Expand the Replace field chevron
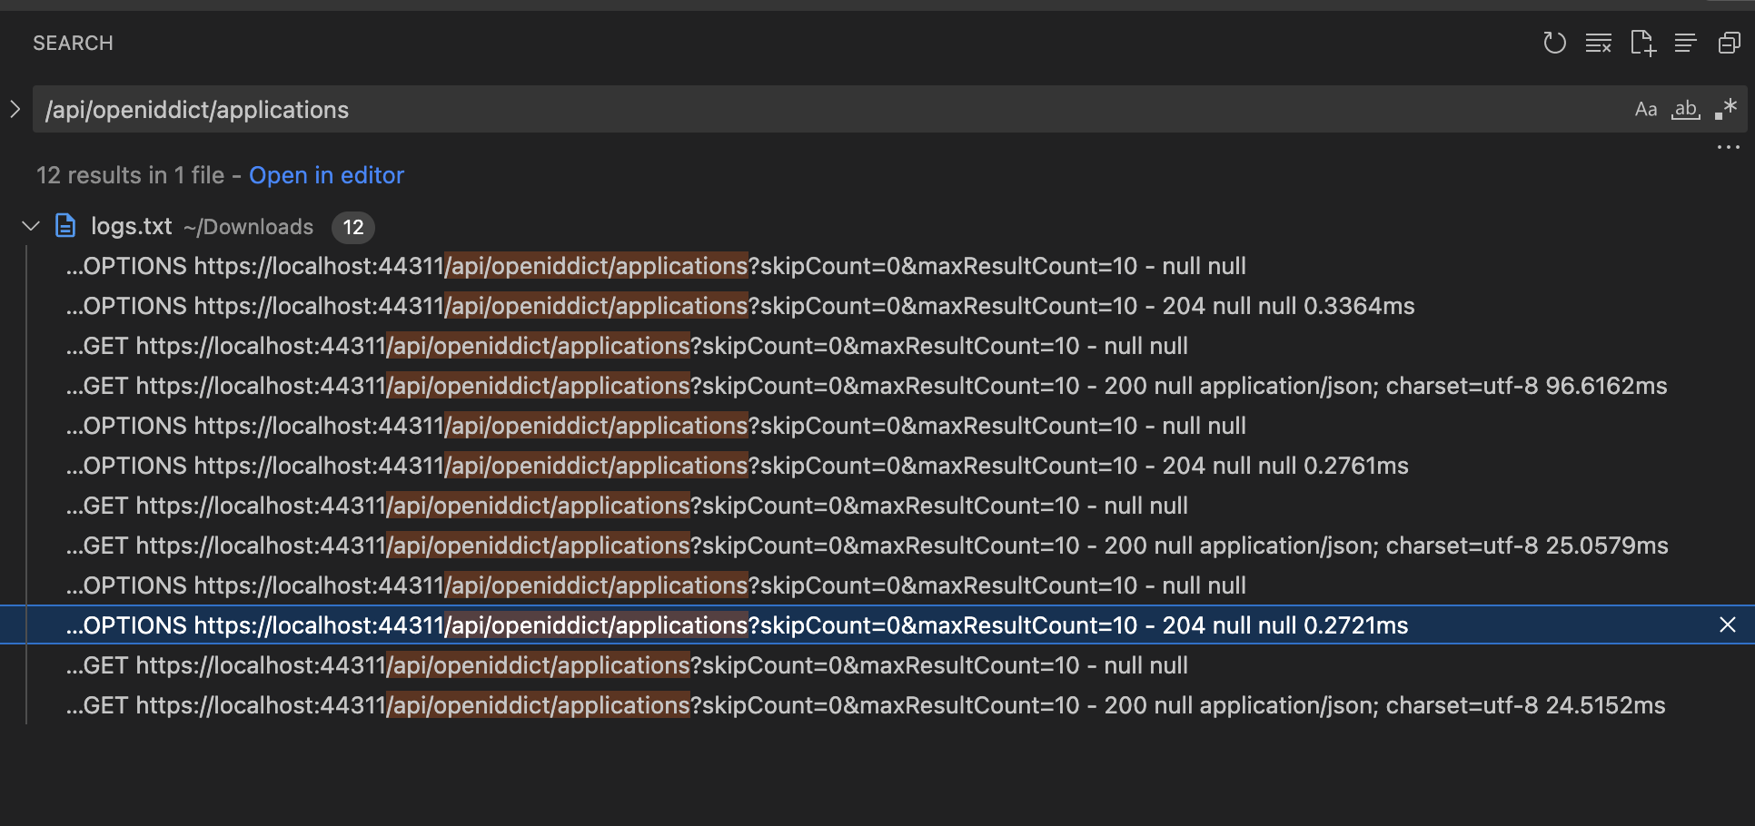Viewport: 1755px width, 826px height. (x=15, y=110)
